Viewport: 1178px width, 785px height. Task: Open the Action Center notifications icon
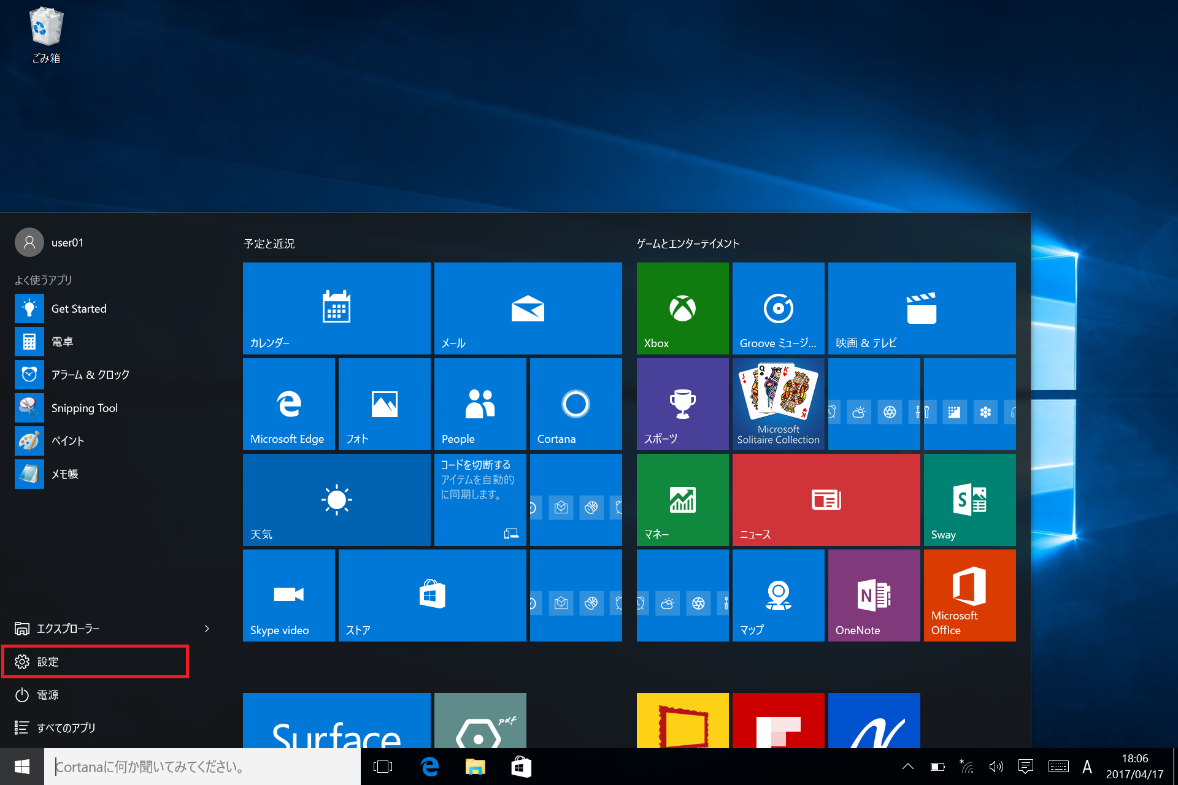tap(1026, 767)
